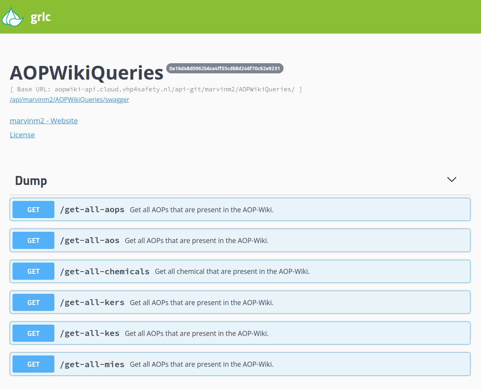Click the description text in /get-all-mies row
Image resolution: width=481 pixels, height=389 pixels.
pyautogui.click(x=202, y=364)
